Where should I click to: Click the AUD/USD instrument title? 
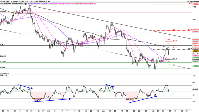[x=6, y=1]
